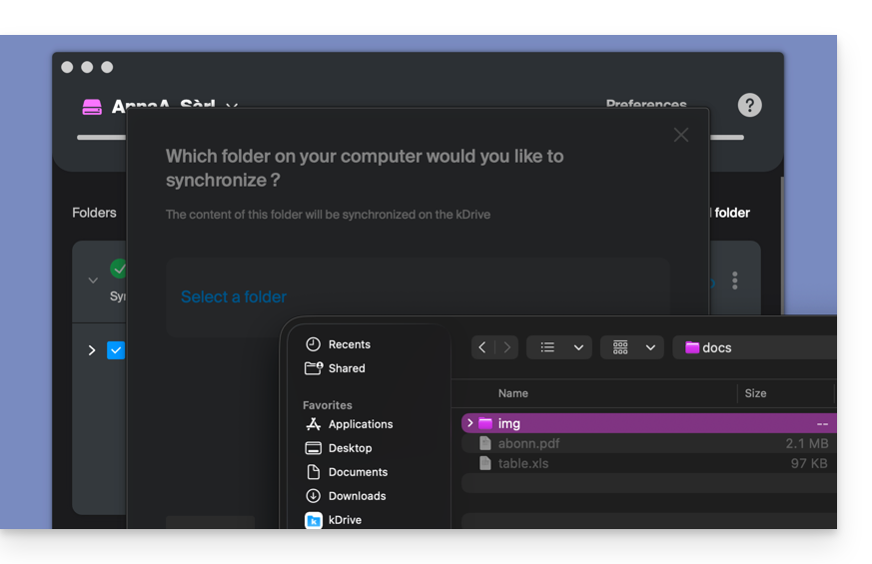Viewport: 872px width, 564px height.
Task: Expand the account name dropdown chevron
Action: click(232, 107)
